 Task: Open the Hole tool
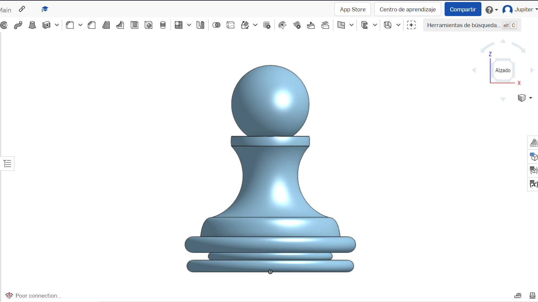click(149, 25)
